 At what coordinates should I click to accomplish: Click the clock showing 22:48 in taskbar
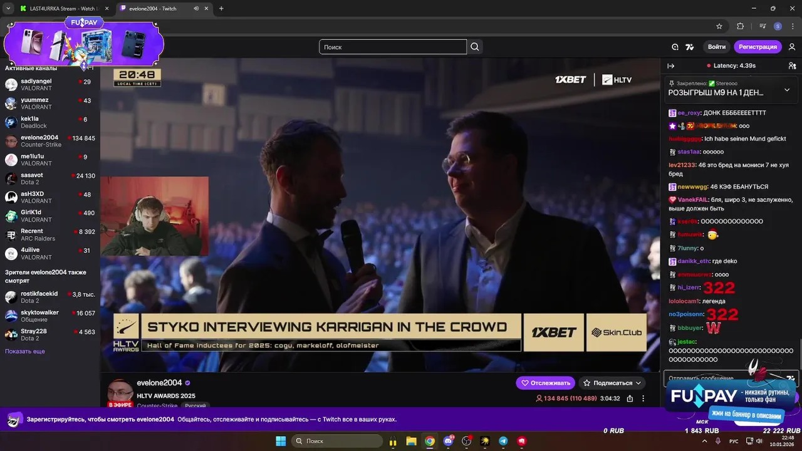pos(782,441)
